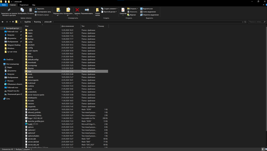Click the red Удалить delete icon
Viewport: 267px width, 151px height.
tap(77, 10)
